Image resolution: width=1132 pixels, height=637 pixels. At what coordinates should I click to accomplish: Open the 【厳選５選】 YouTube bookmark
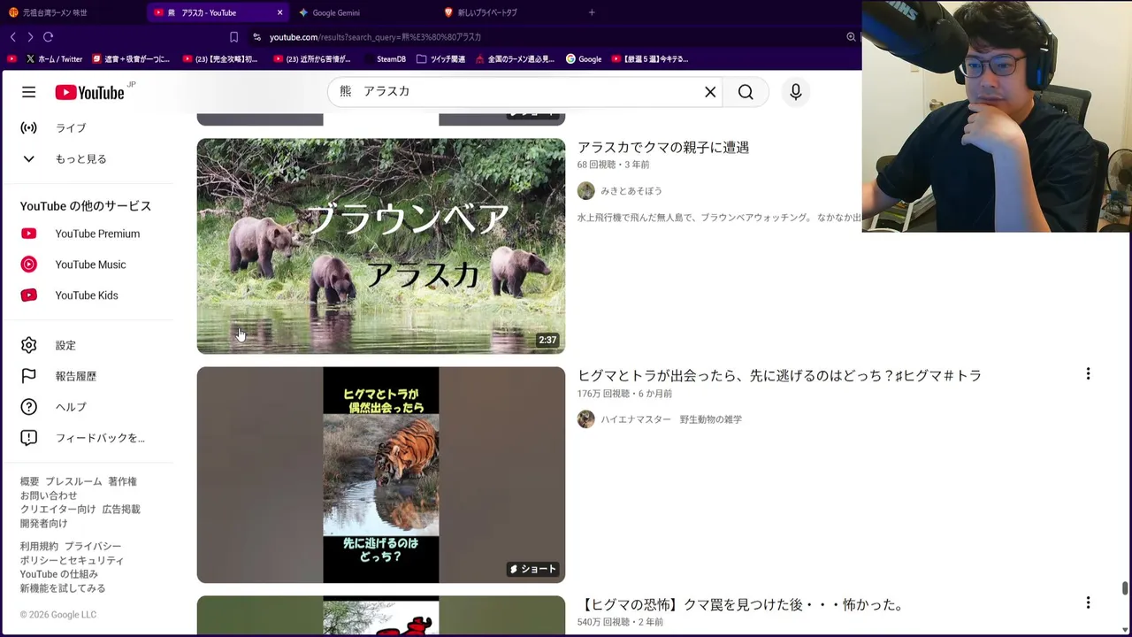649,59
